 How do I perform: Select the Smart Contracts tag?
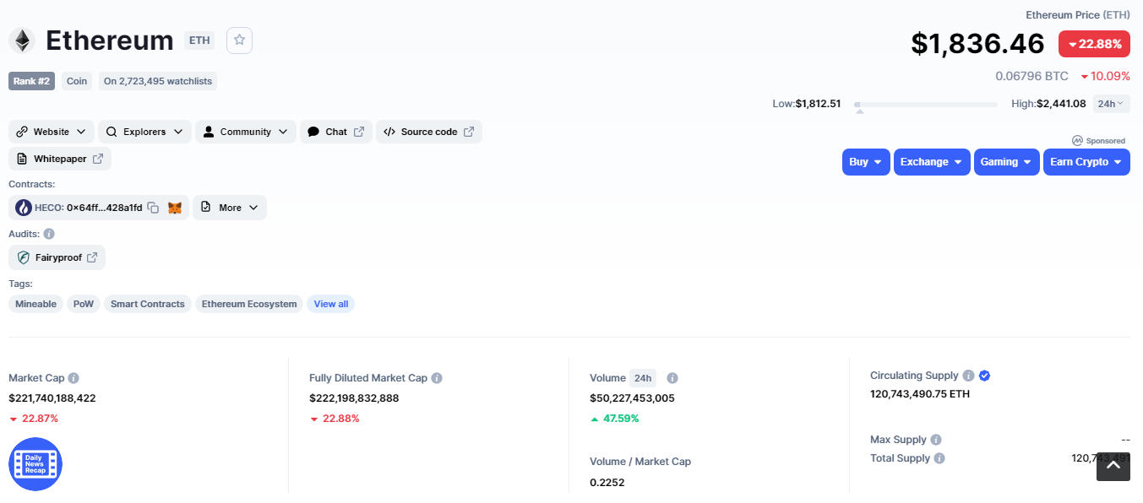(148, 304)
